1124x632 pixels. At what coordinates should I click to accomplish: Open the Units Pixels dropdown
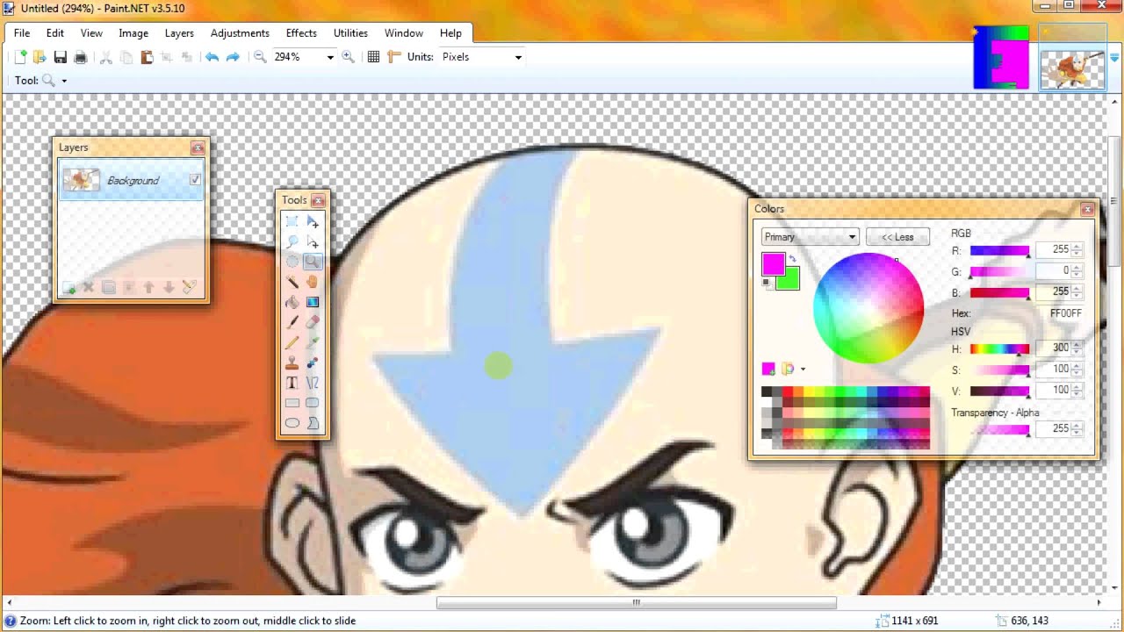(518, 57)
